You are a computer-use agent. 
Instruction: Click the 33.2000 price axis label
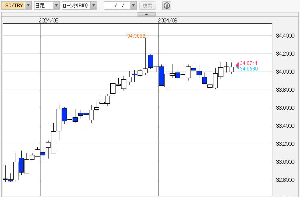click(285, 144)
